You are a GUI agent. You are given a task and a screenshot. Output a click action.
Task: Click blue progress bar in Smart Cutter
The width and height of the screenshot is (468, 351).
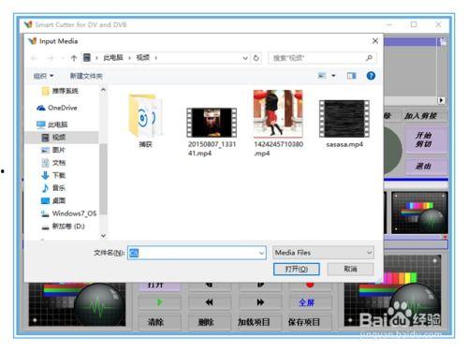pos(416,180)
